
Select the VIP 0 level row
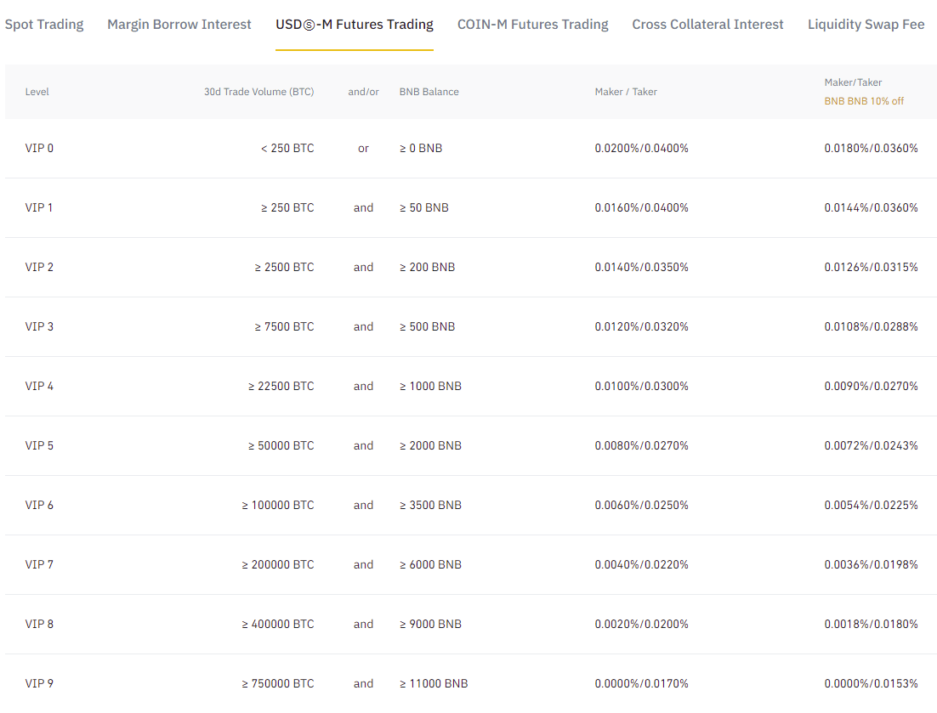[39, 148]
